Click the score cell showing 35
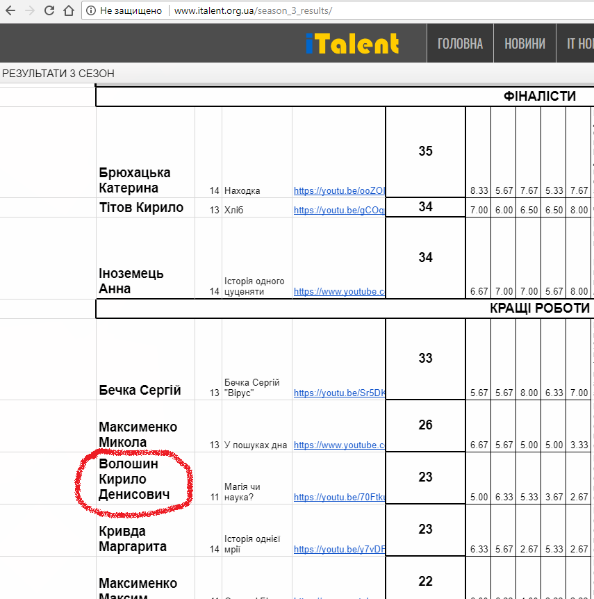Screen dimensions: 594x599 (425, 151)
